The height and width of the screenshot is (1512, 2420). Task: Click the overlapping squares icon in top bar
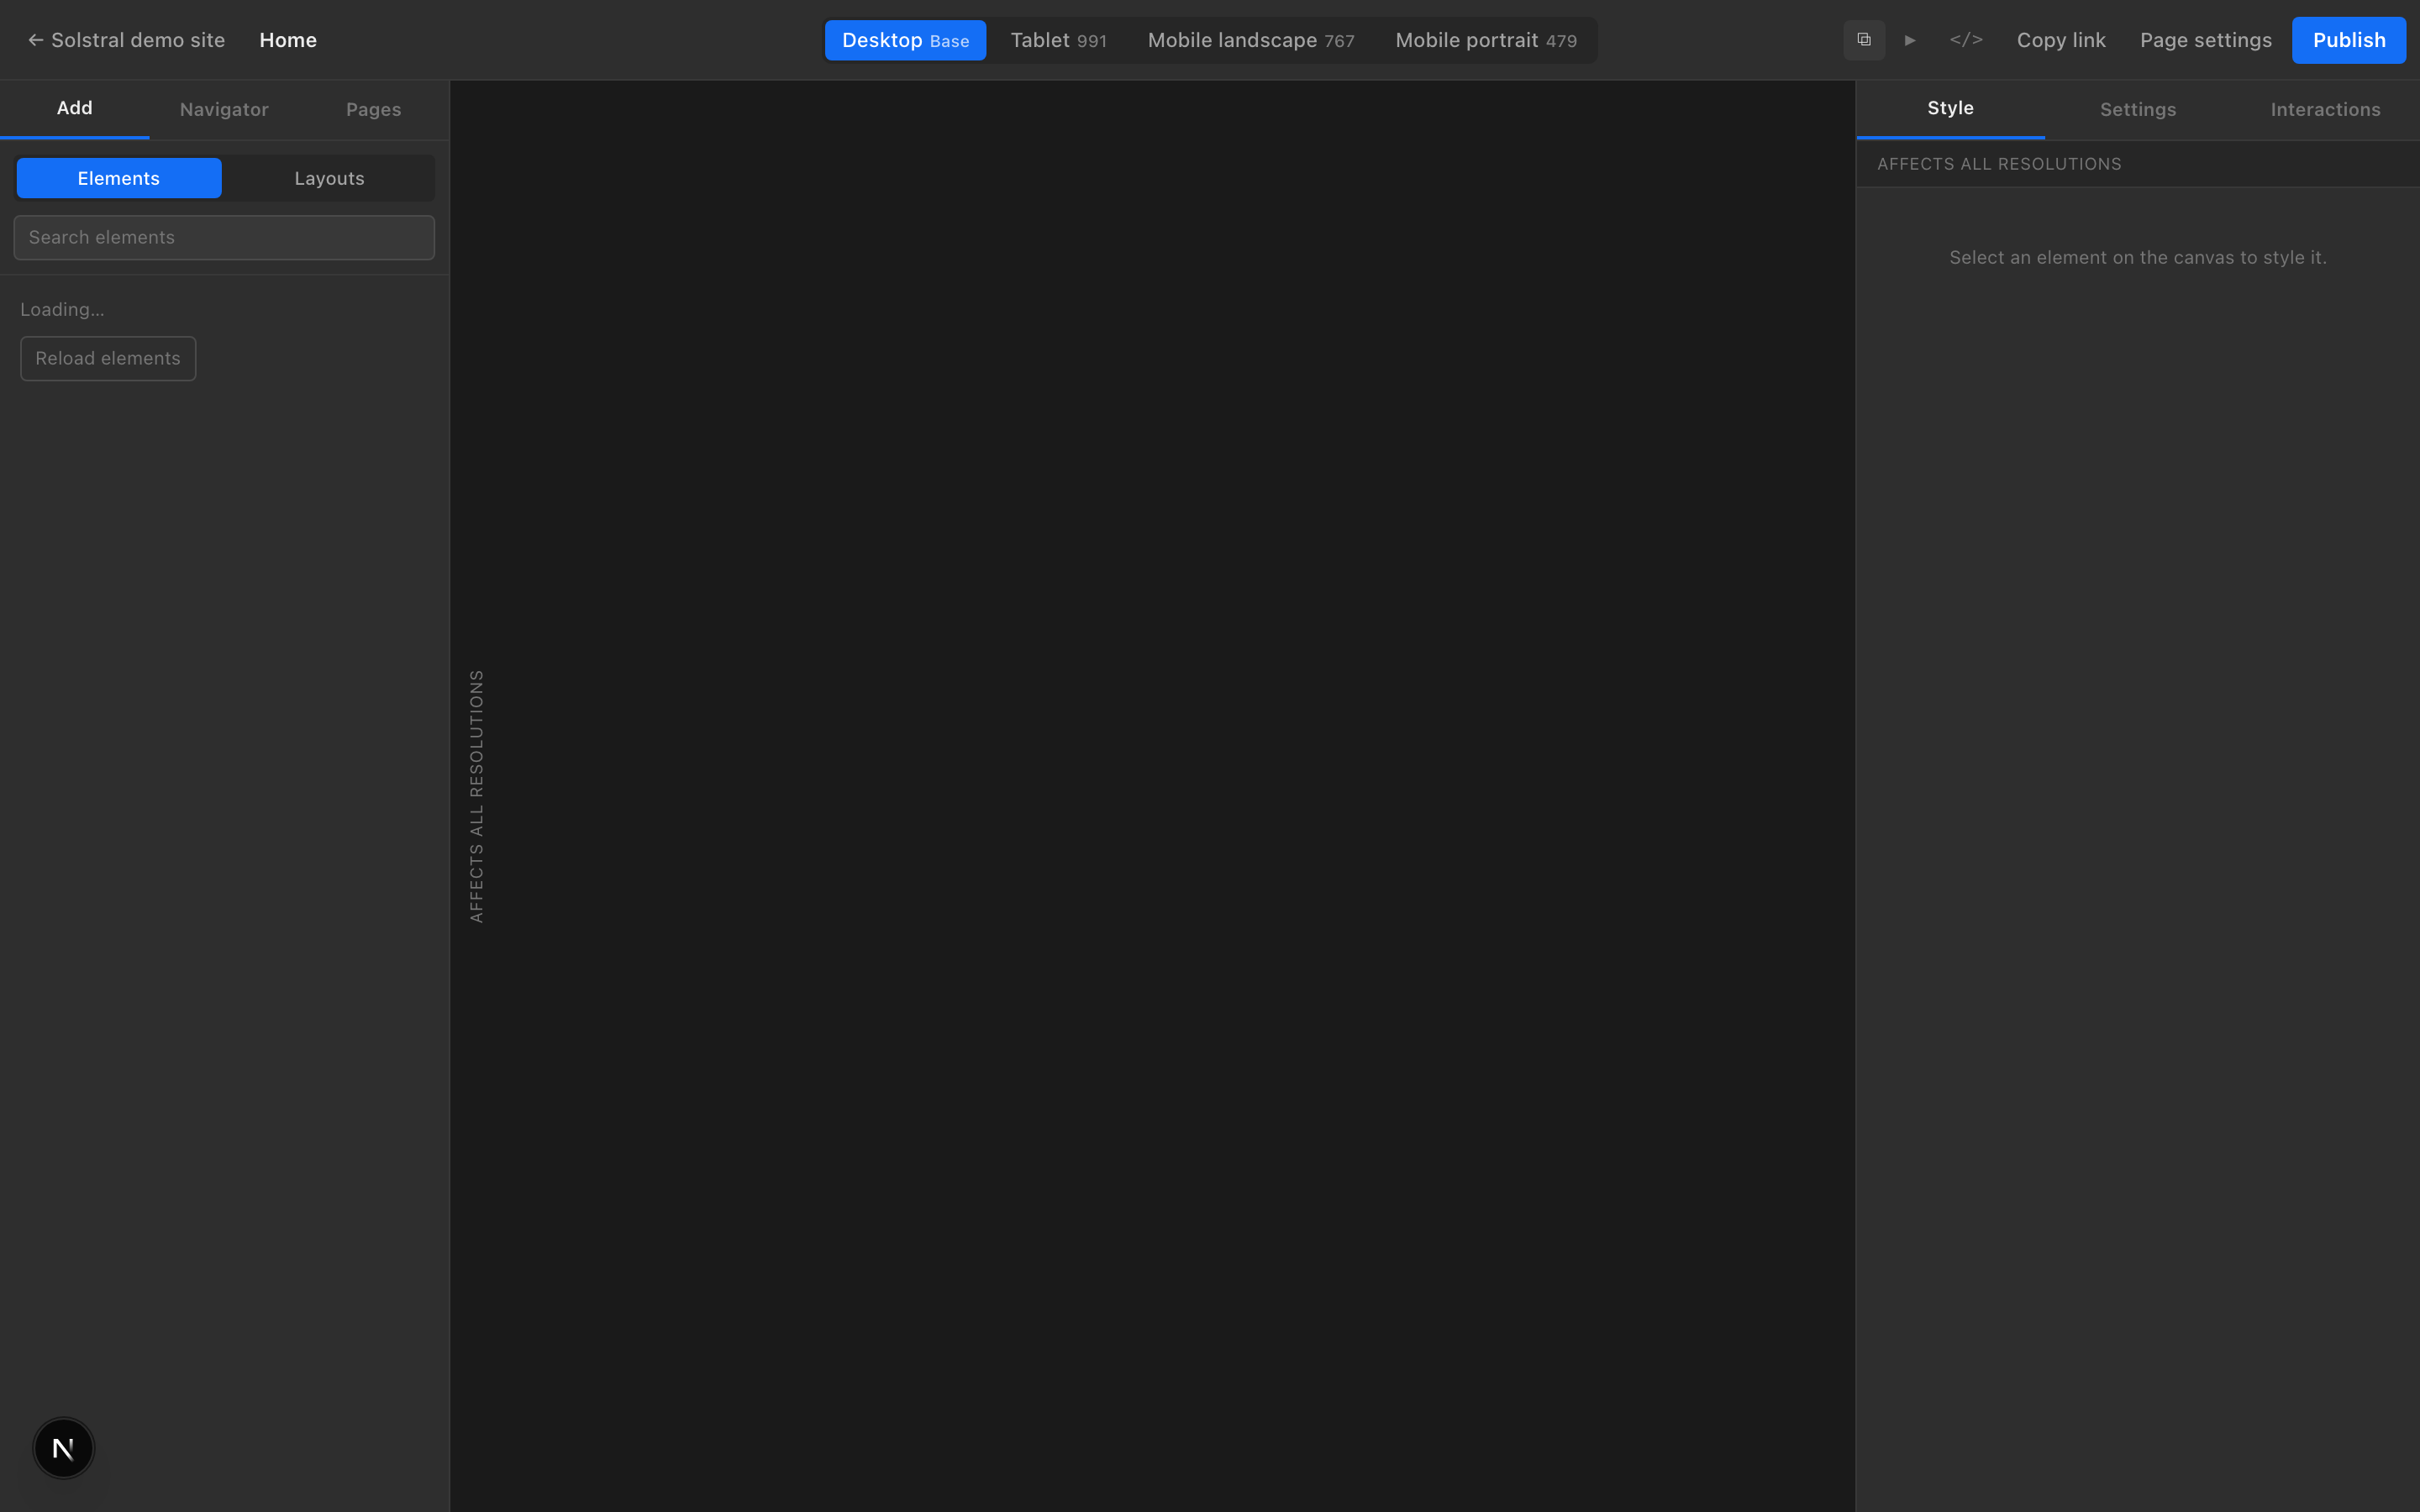pyautogui.click(x=1864, y=40)
